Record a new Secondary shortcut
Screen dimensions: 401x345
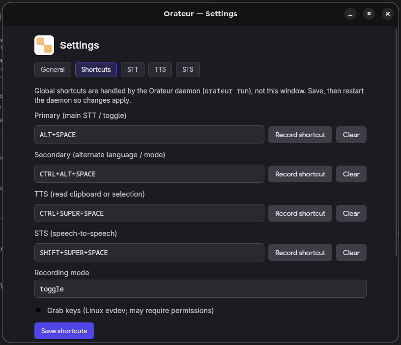300,174
